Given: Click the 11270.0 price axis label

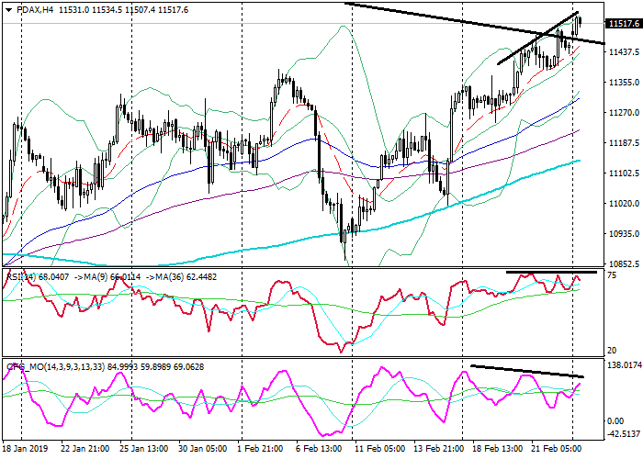Looking at the screenshot, I should tap(623, 113).
